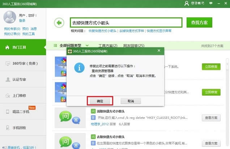Click the person icon beside 认证专家
This screenshot has width=230, height=149.
click(x=8, y=80)
